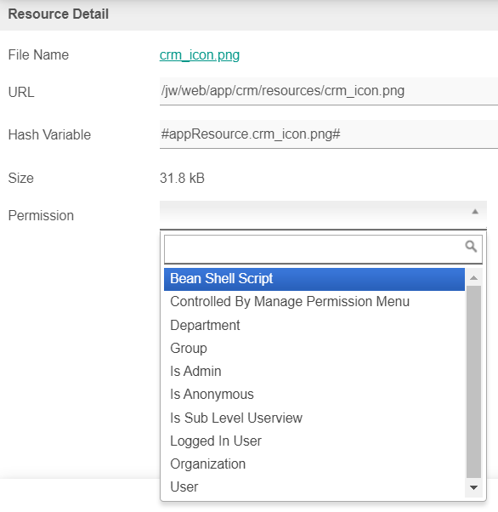Click the options list scrollbar thumb
The image size is (498, 512).
[474, 382]
